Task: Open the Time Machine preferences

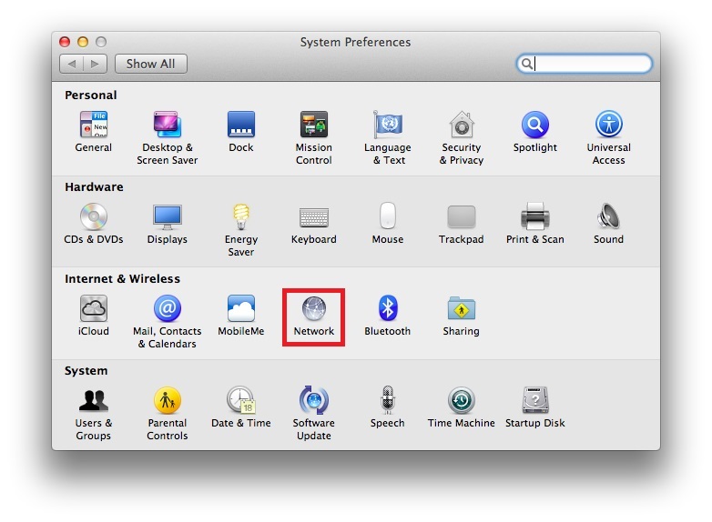Action: [461, 401]
